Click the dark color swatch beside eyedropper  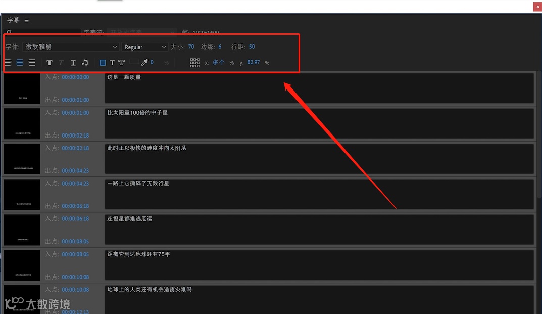tap(134, 62)
